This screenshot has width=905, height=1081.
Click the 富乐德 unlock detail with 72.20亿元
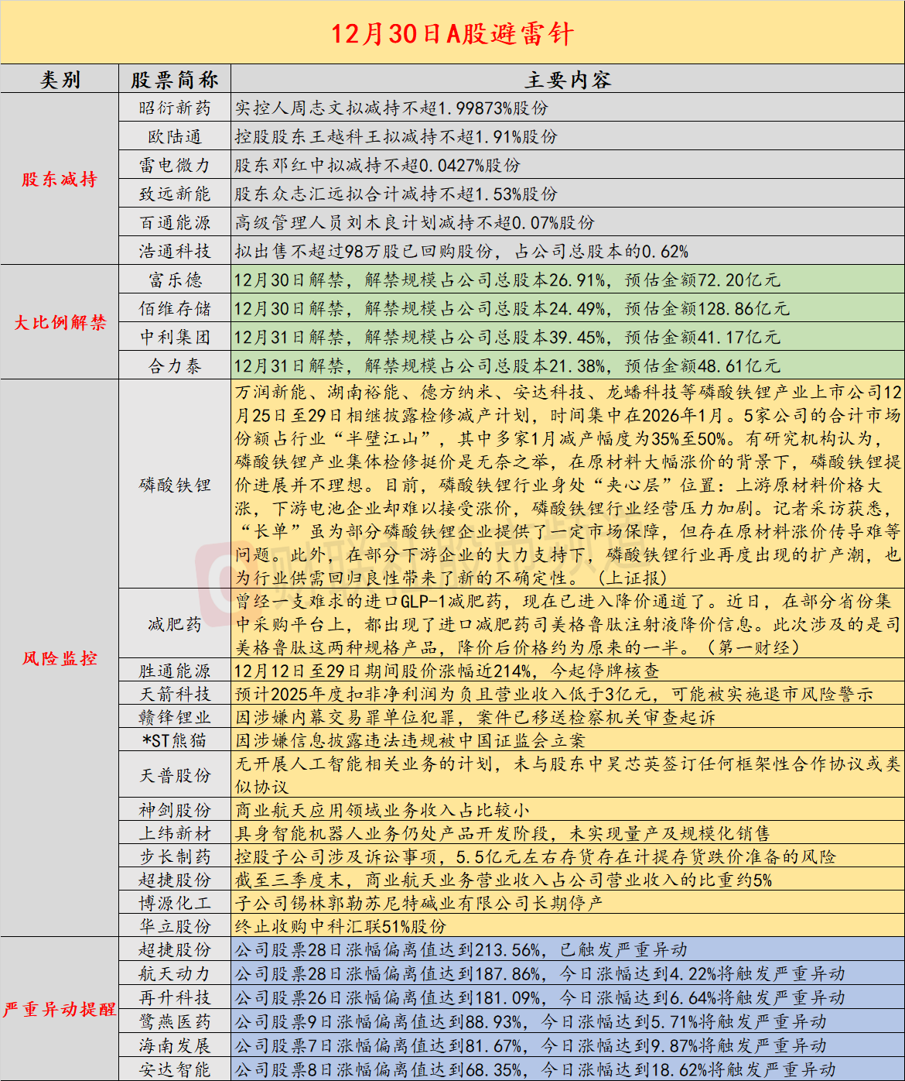coord(507,280)
